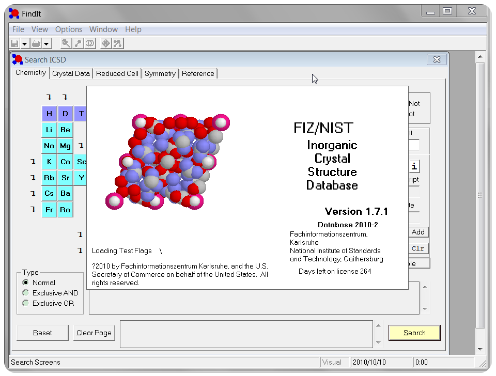The height and width of the screenshot is (376, 496).
Task: Click the down arrow beside query text box
Action: click(x=378, y=343)
